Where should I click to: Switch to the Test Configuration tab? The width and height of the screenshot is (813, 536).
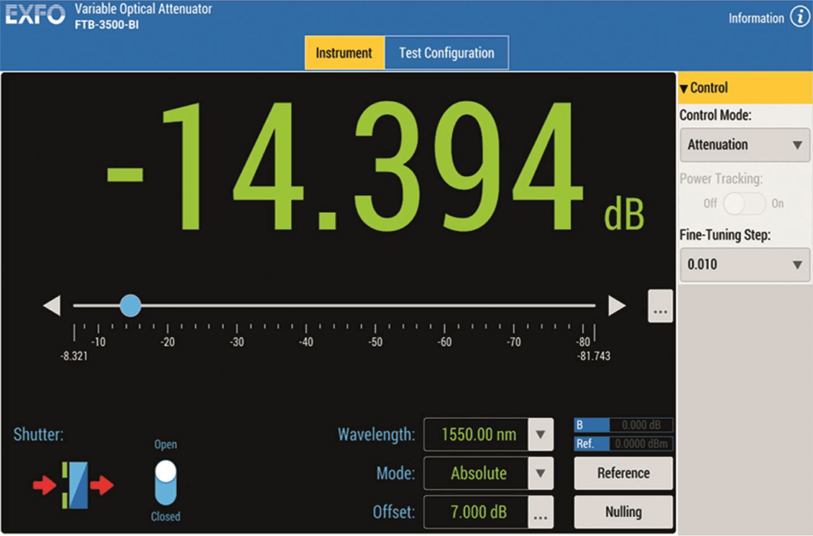coord(447,54)
